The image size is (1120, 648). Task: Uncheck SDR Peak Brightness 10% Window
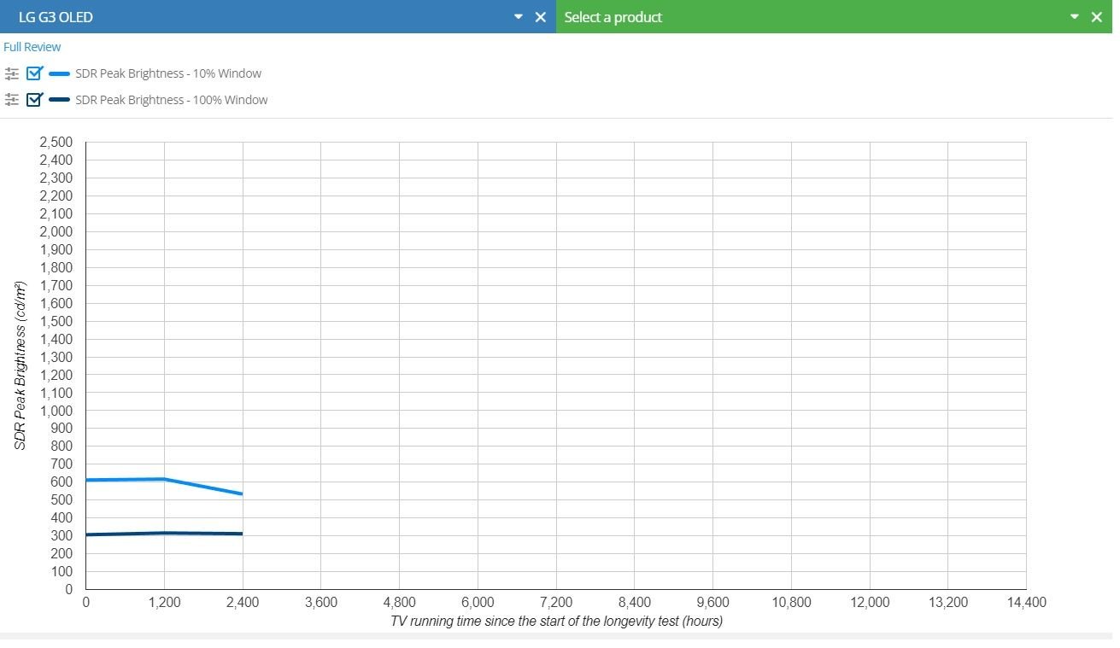35,73
